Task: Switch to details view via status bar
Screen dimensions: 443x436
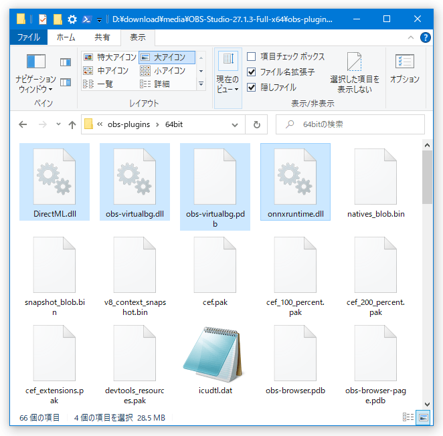Action: pos(408,417)
